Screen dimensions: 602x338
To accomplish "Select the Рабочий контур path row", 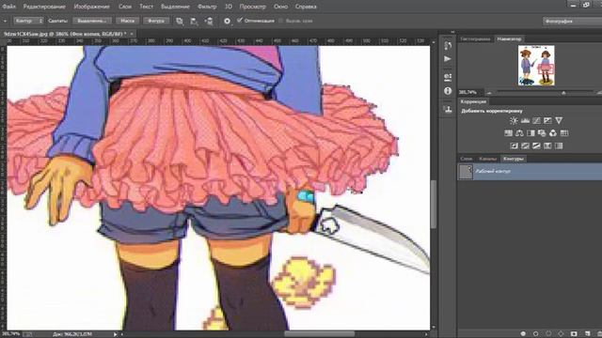I will point(530,172).
